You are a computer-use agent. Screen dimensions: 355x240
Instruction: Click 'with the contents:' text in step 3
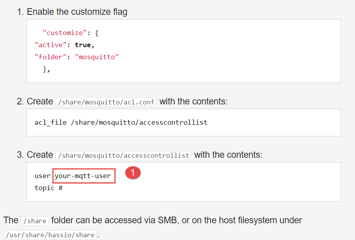click(x=228, y=155)
